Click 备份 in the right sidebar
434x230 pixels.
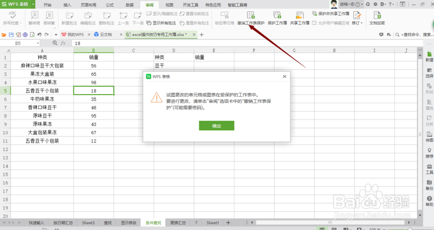(429, 185)
